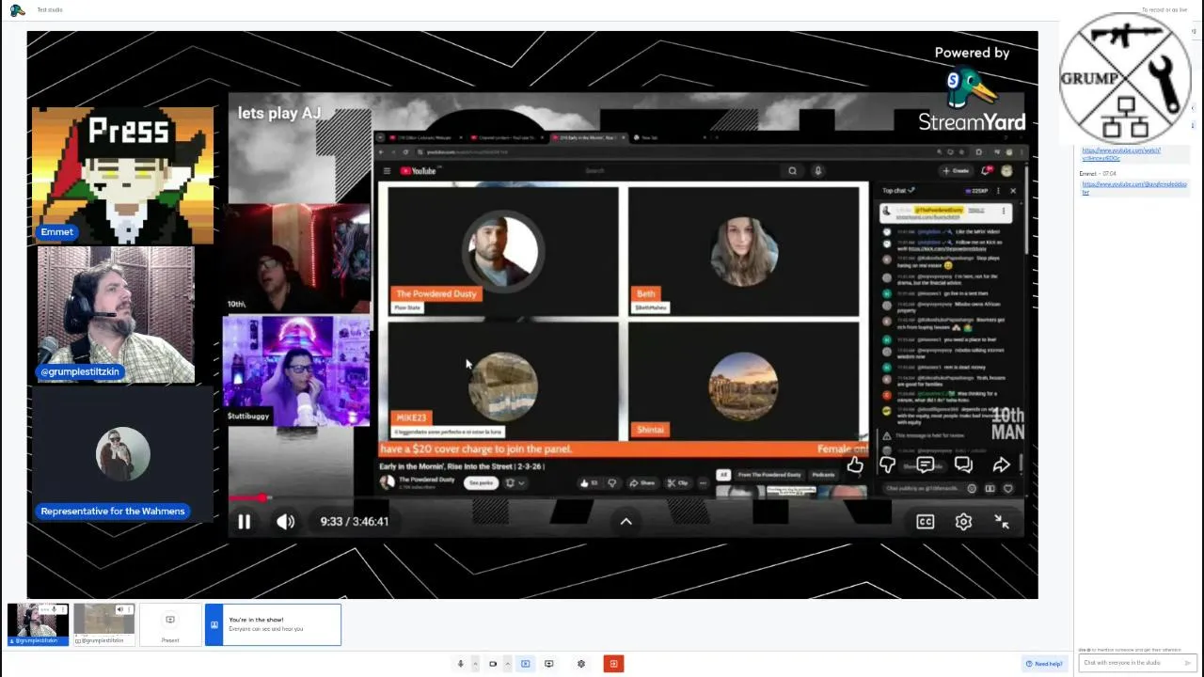Image resolution: width=1204 pixels, height=677 pixels.
Task: Click the GRUMP circular logo overlay
Action: (1125, 78)
